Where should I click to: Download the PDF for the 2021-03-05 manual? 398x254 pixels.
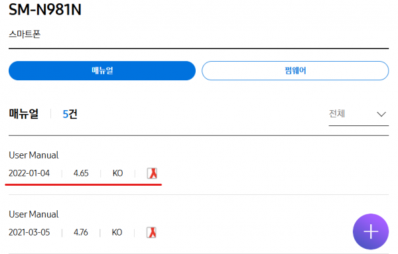(x=151, y=232)
